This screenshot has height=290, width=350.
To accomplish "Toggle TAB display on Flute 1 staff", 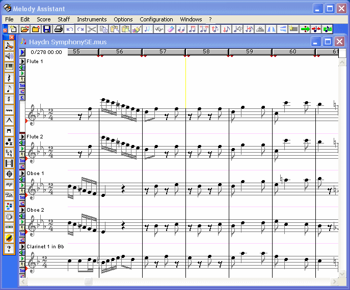I will [22, 85].
